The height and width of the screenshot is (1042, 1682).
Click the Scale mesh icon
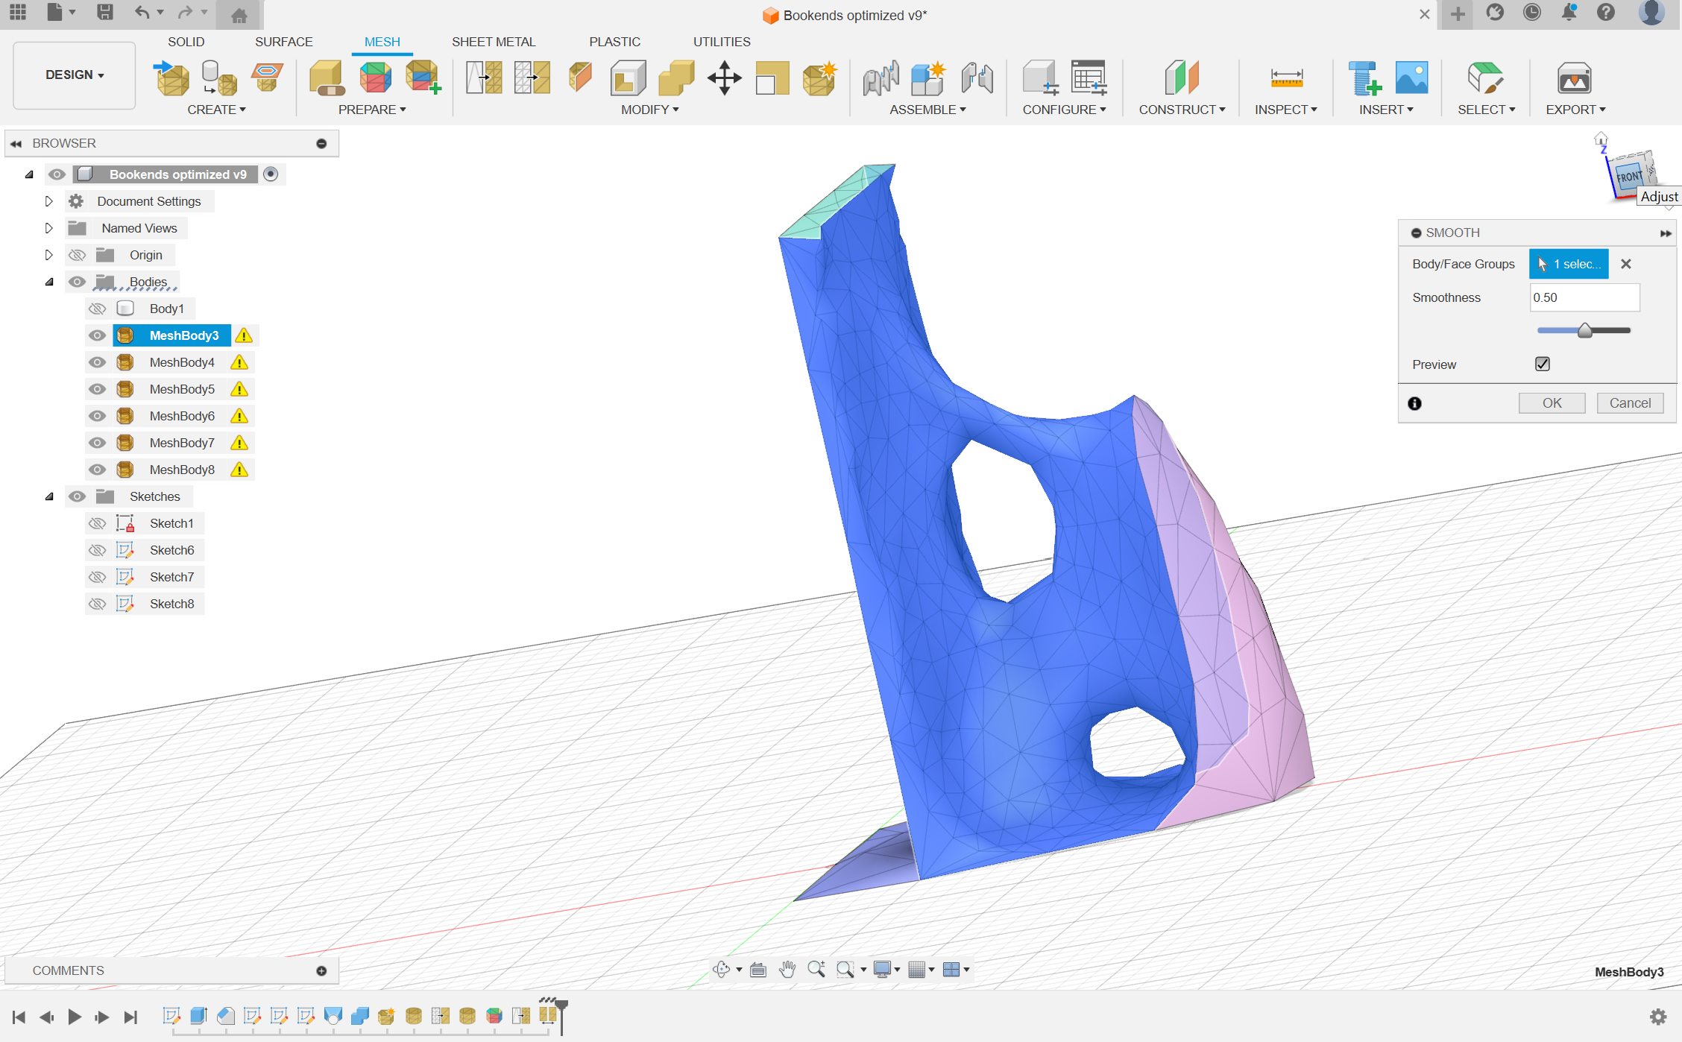[772, 78]
